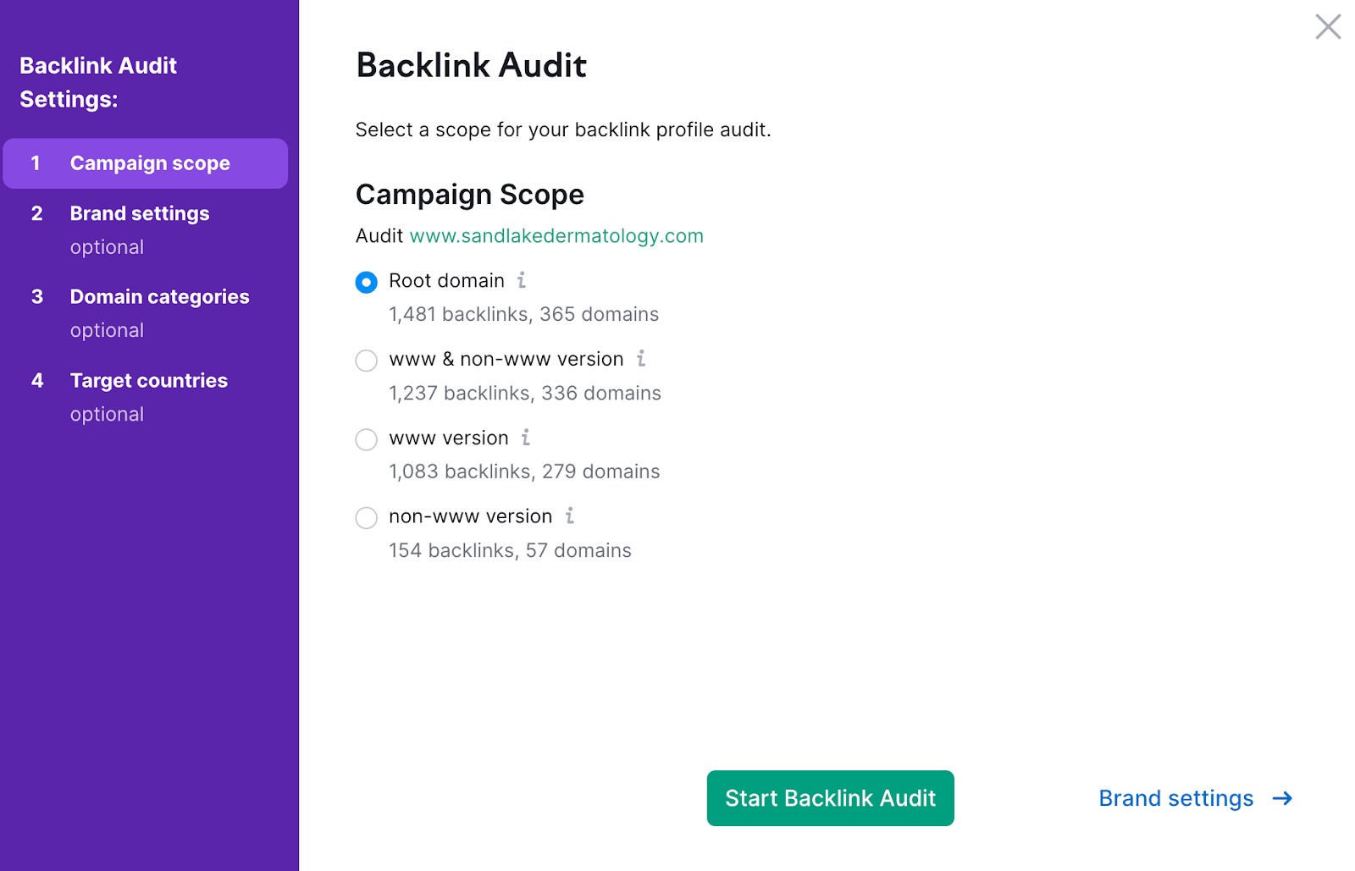Close the Backlink Audit dialog
The image size is (1355, 871).
(1328, 27)
